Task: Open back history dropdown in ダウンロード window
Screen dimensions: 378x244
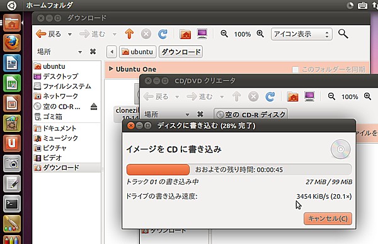Action: pos(70,34)
